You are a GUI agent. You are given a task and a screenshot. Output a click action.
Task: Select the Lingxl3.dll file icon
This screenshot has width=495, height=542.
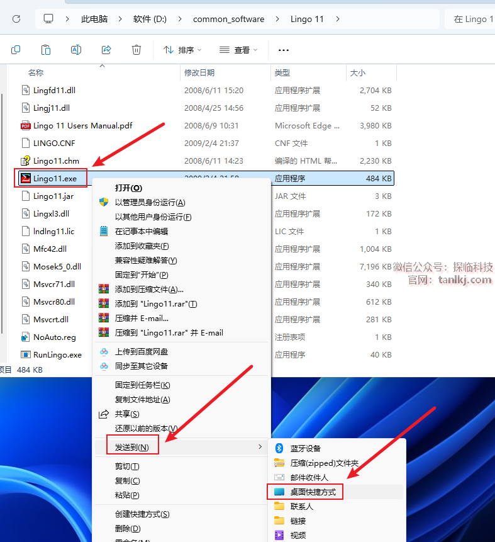26,213
